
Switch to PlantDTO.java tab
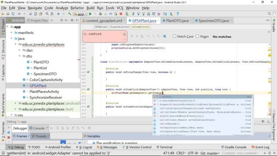177,20
